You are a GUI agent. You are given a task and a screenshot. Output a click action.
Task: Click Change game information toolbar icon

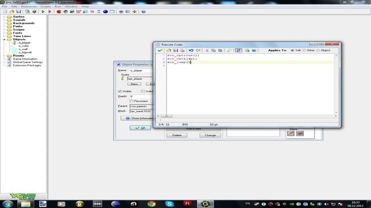pos(121,12)
